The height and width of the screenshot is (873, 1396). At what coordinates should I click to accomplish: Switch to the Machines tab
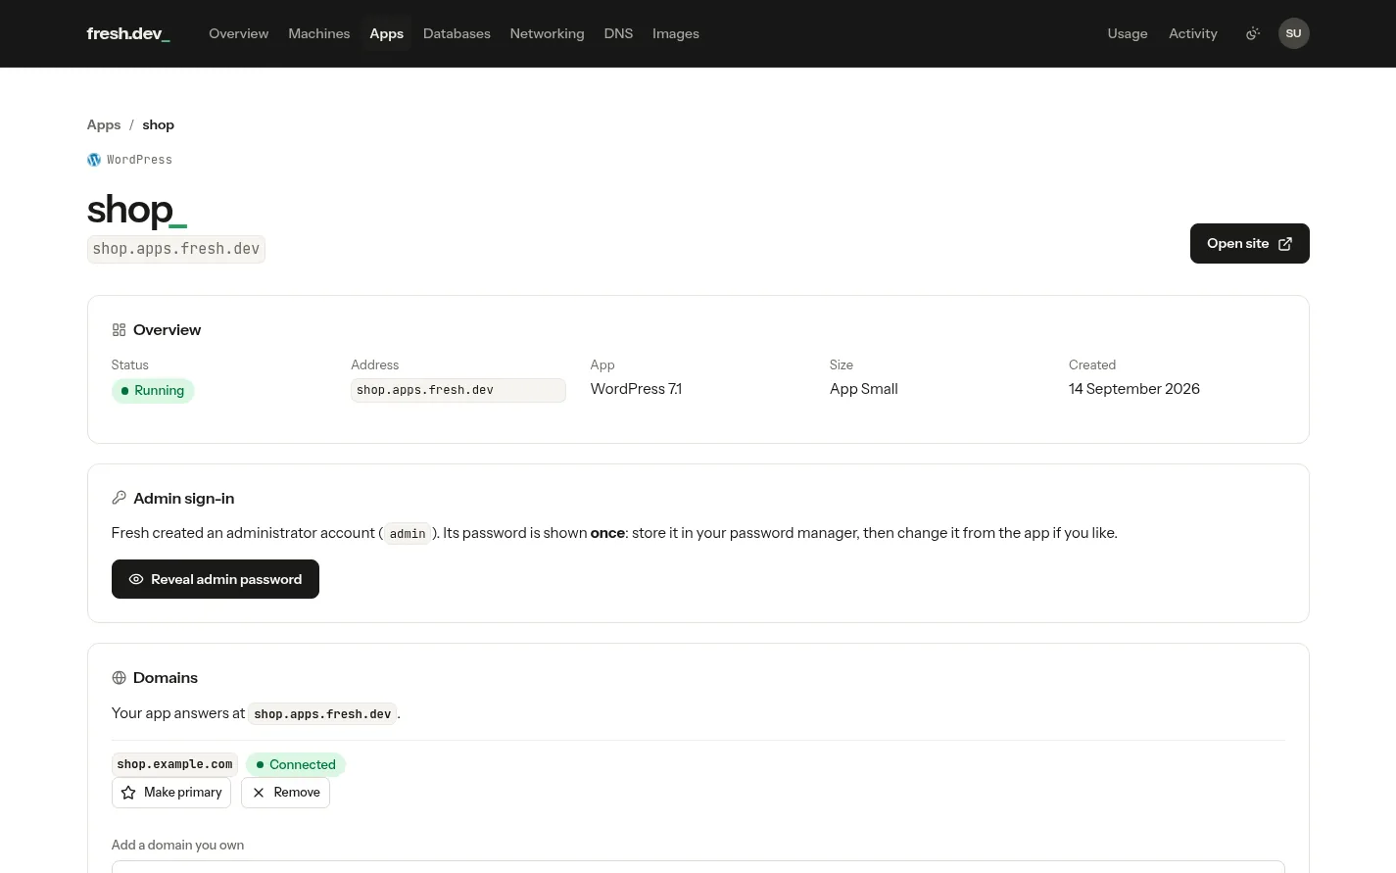[318, 33]
